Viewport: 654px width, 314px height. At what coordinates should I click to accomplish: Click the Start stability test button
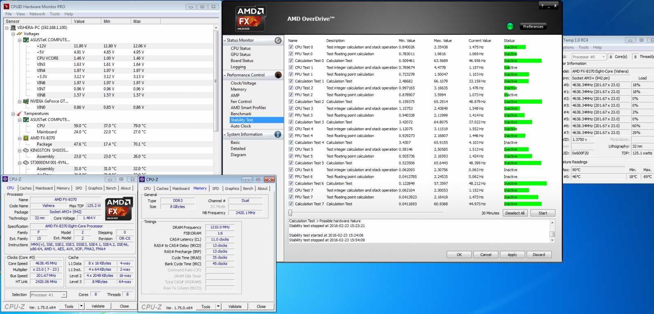pos(542,213)
